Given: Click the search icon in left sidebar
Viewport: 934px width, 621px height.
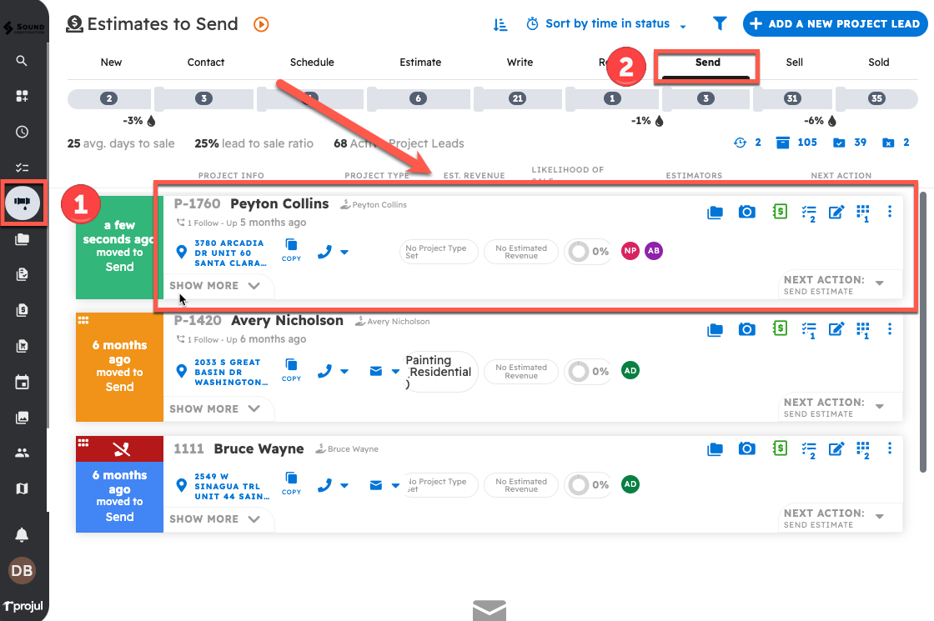Looking at the screenshot, I should click(x=23, y=61).
